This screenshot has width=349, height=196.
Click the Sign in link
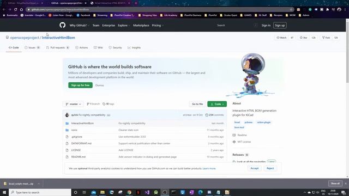tap(266, 26)
